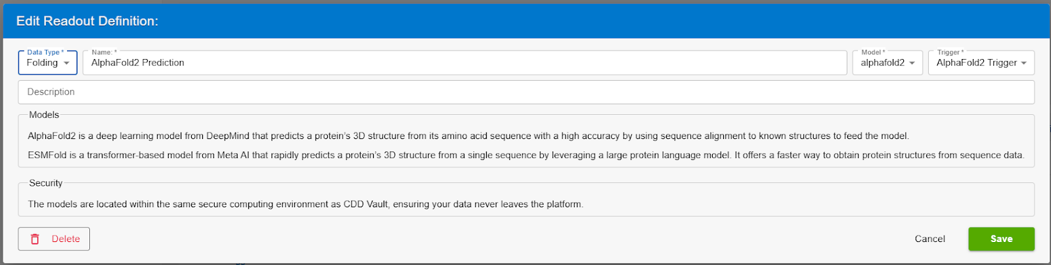The image size is (1051, 265).
Task: Click the Data Type dropdown arrow
Action: [66, 63]
